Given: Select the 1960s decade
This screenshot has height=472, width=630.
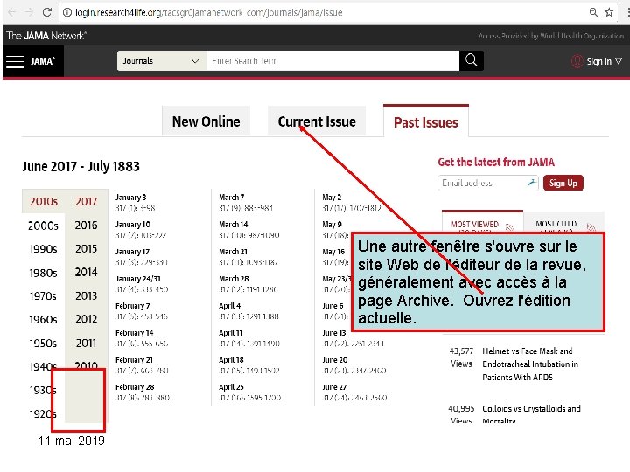Looking at the screenshot, I should [x=44, y=320].
